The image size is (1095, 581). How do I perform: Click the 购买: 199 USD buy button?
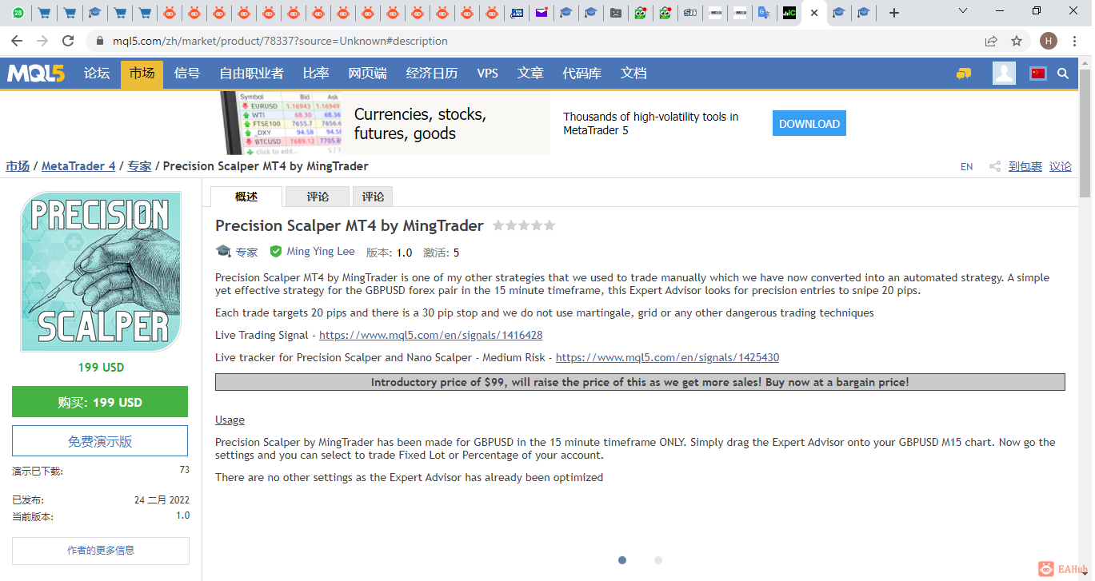[100, 402]
